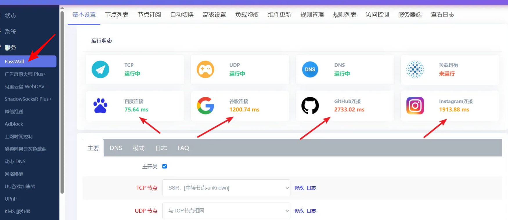The image size is (508, 220).
Task: Expand the 服务 section in sidebar
Action: 10,48
